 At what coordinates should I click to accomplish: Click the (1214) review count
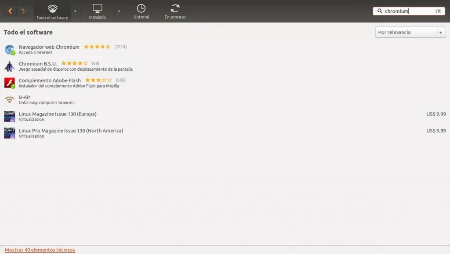(120, 47)
